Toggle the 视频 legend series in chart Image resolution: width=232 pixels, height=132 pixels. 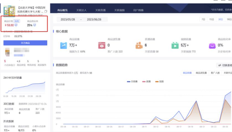(x=159, y=82)
